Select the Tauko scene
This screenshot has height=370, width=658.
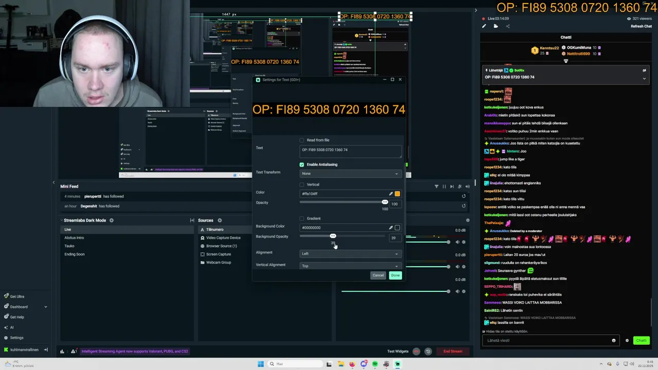[126, 246]
